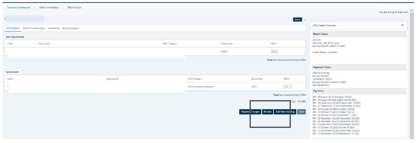Switch to the Pay Period Summary tab
This screenshot has height=143, width=417.
[x=34, y=28]
